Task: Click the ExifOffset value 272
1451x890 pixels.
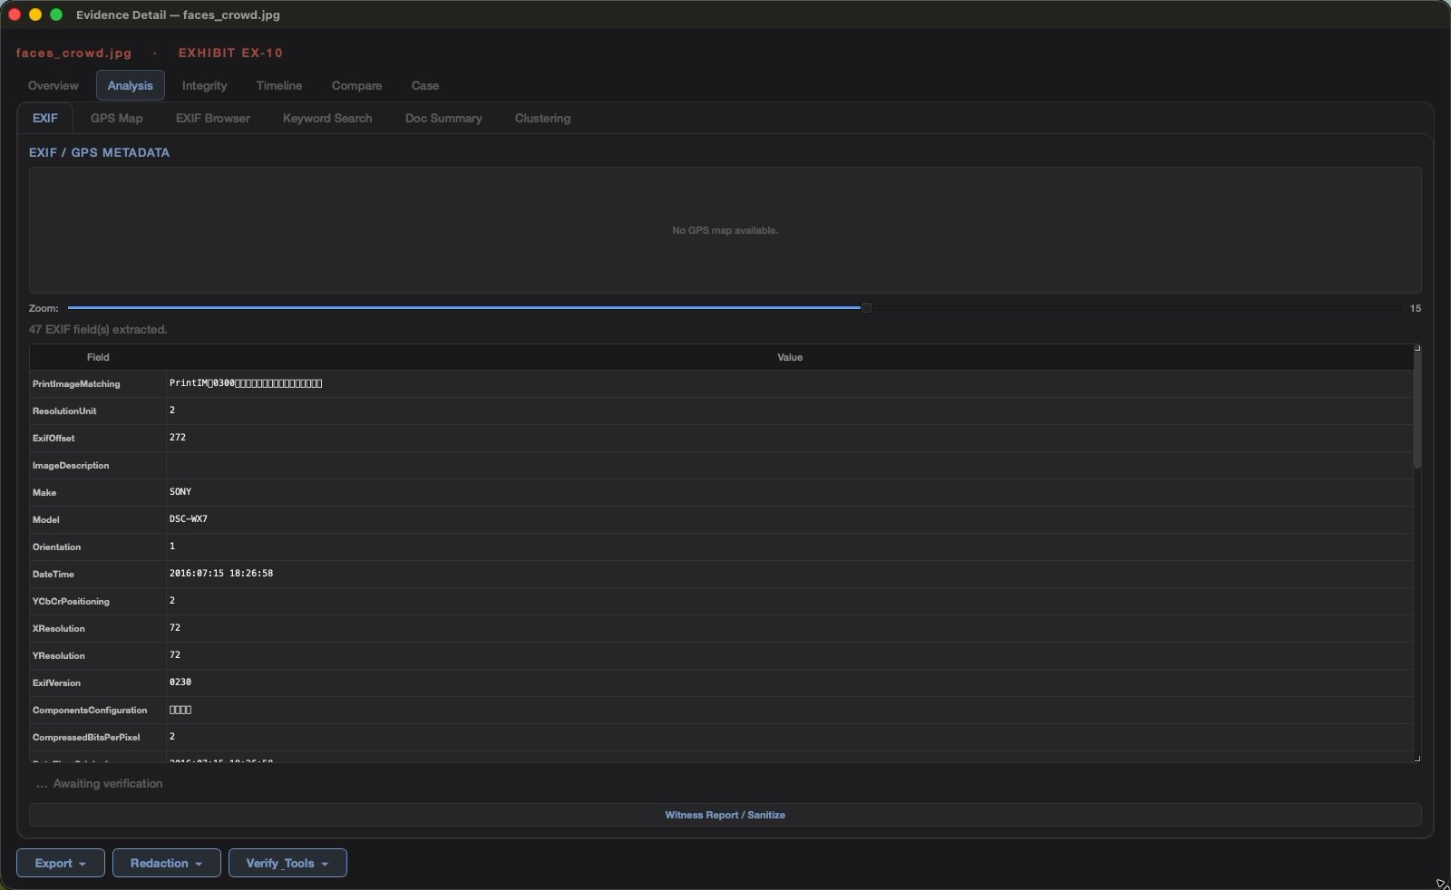Action: [x=178, y=438]
